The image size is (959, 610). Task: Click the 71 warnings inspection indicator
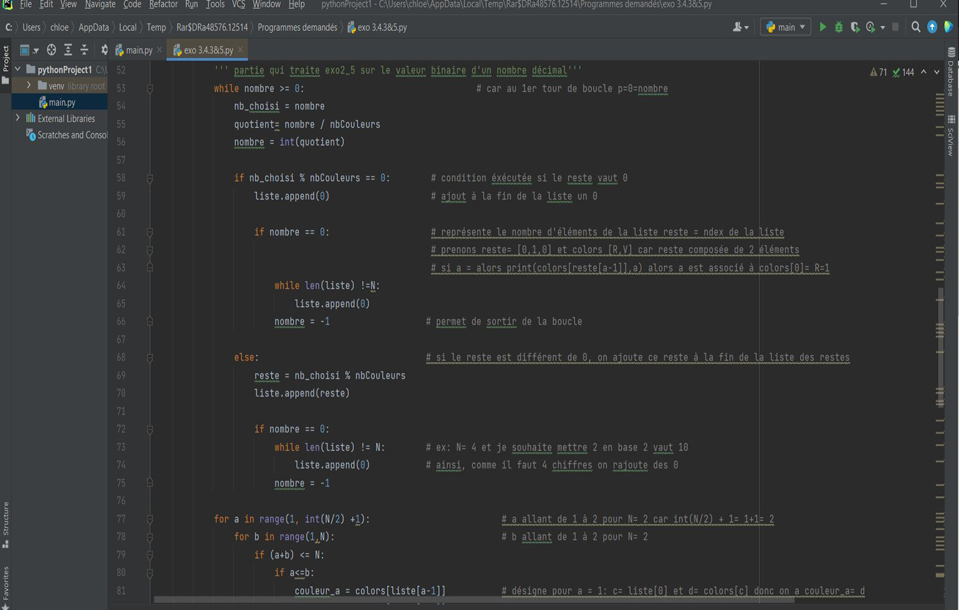(x=878, y=72)
